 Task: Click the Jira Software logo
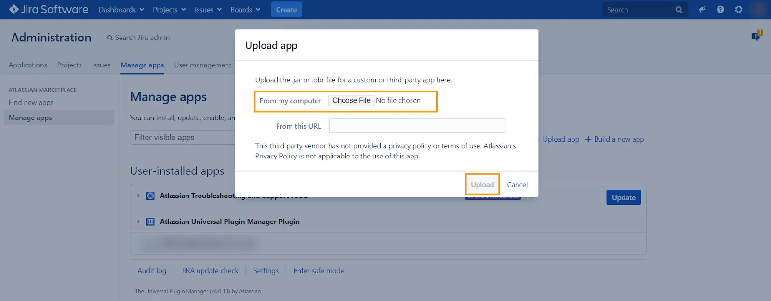(x=48, y=9)
